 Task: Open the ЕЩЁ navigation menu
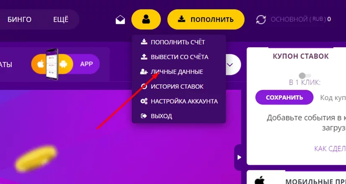click(x=61, y=20)
